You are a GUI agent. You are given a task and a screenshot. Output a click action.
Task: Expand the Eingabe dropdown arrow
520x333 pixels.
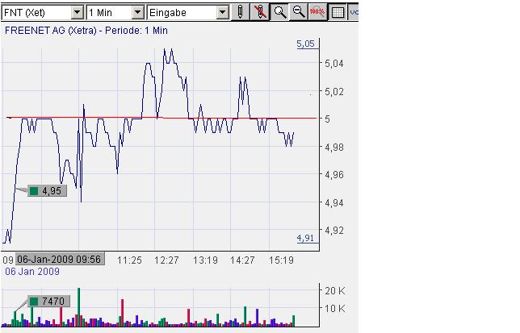(223, 13)
